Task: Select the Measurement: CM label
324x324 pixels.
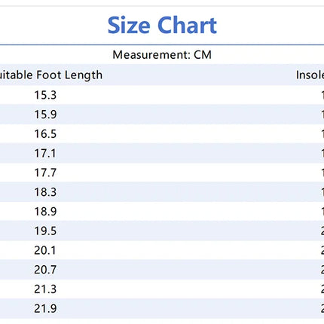Action: pos(162,55)
